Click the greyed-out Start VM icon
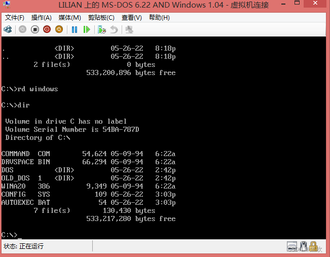This screenshot has width=330, height=257. pyautogui.click(x=22, y=29)
